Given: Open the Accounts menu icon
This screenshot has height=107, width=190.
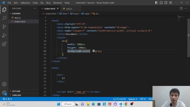Looking at the screenshot, I should (4, 84).
